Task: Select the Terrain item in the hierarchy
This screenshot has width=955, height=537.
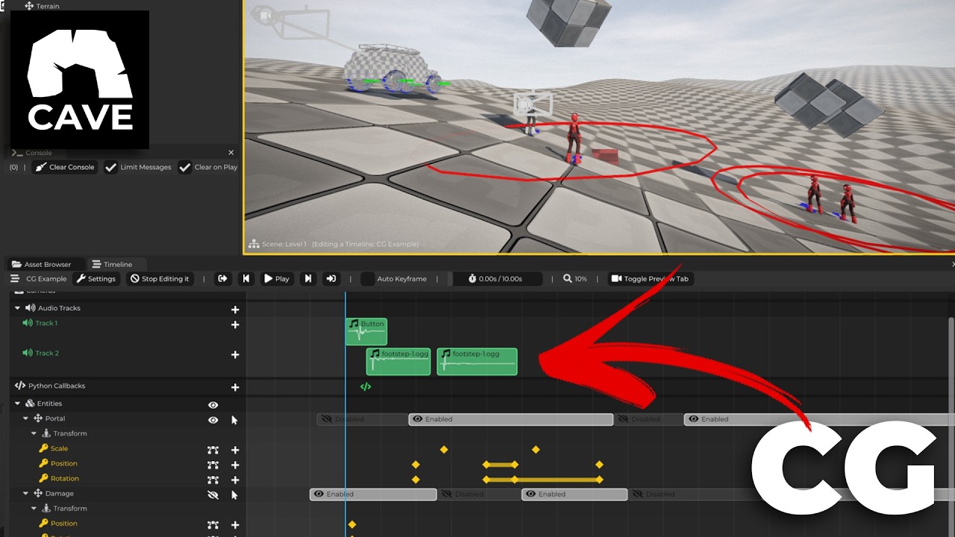Action: click(x=42, y=6)
